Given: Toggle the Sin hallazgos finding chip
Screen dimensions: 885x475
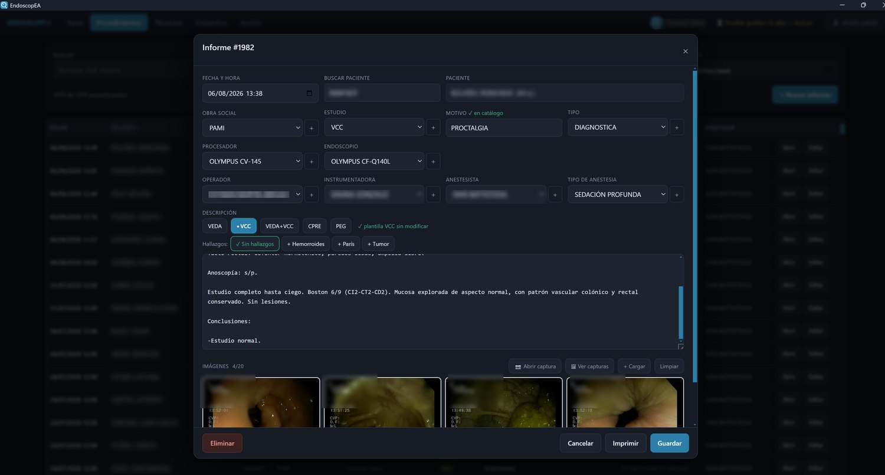Looking at the screenshot, I should tap(255, 244).
